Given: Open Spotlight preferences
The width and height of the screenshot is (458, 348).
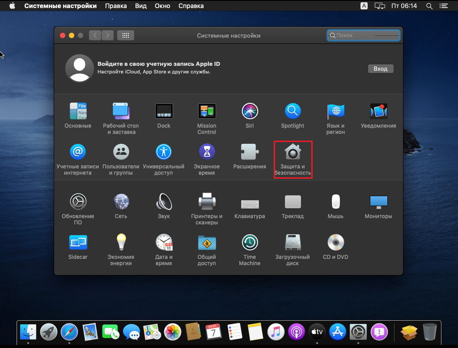Looking at the screenshot, I should pyautogui.click(x=293, y=111).
